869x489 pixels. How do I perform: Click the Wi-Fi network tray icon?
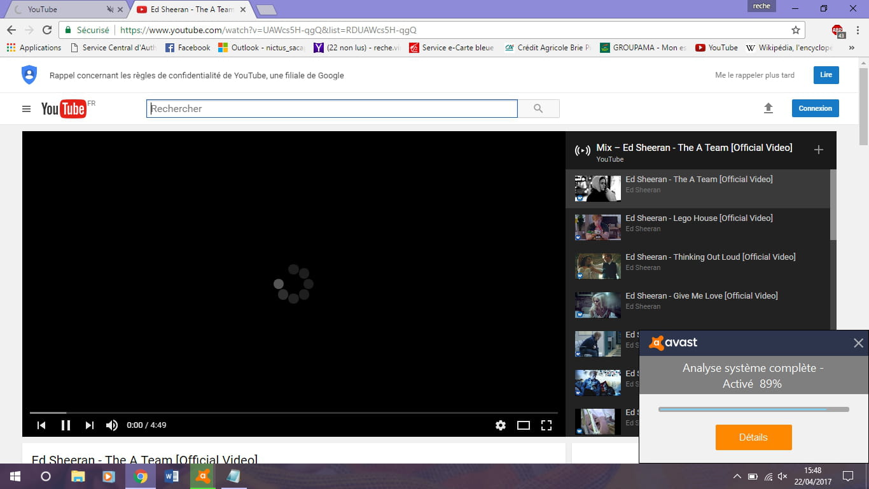coord(768,476)
